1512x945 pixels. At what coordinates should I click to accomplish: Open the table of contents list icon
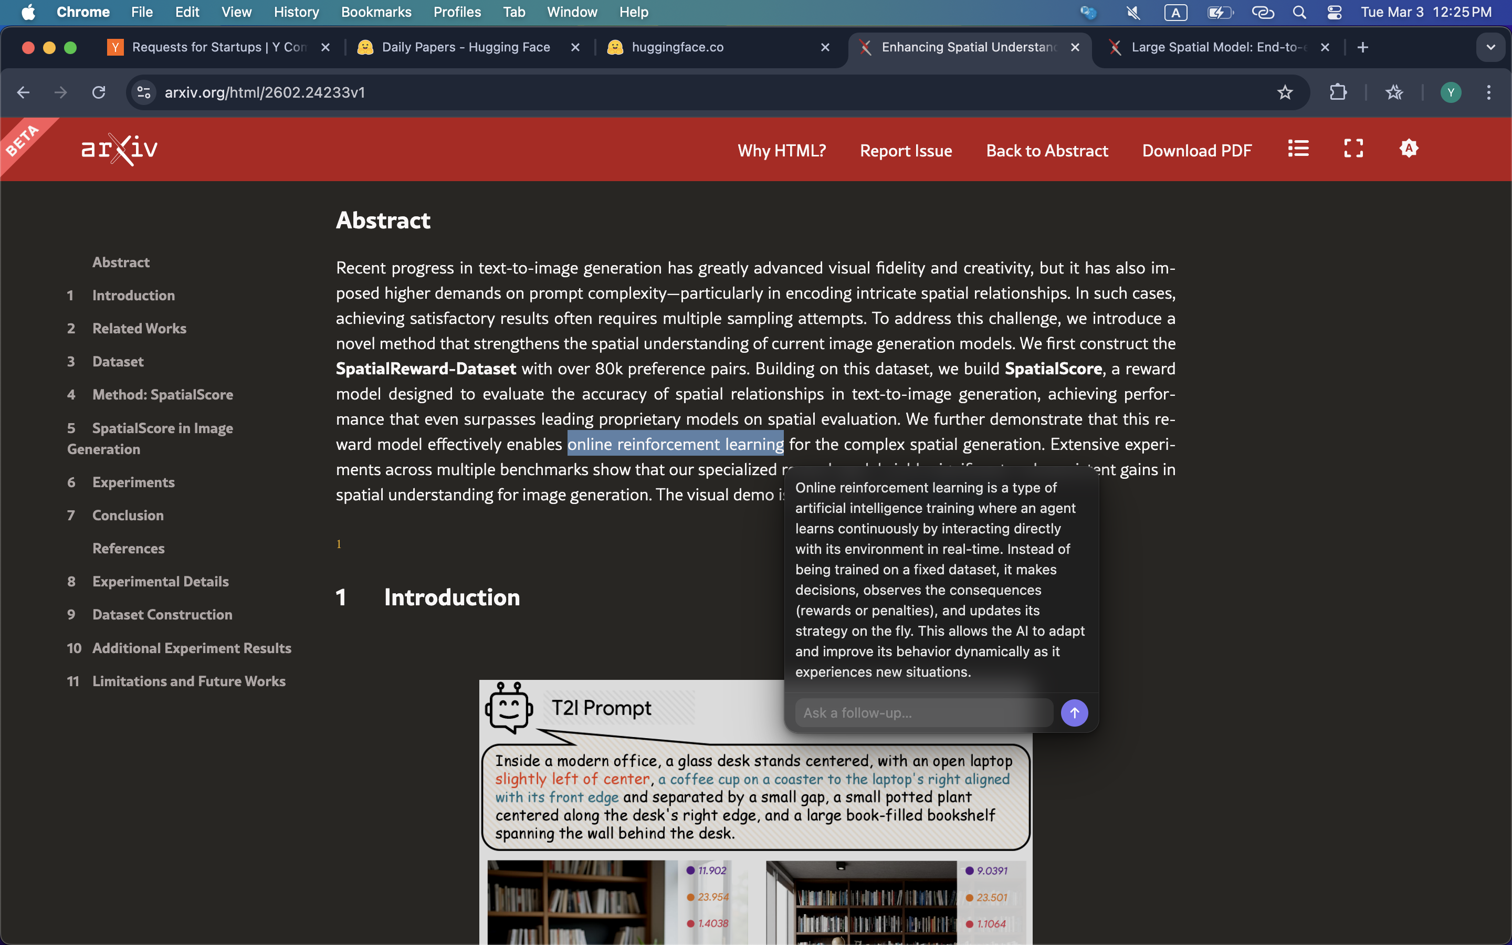tap(1297, 148)
